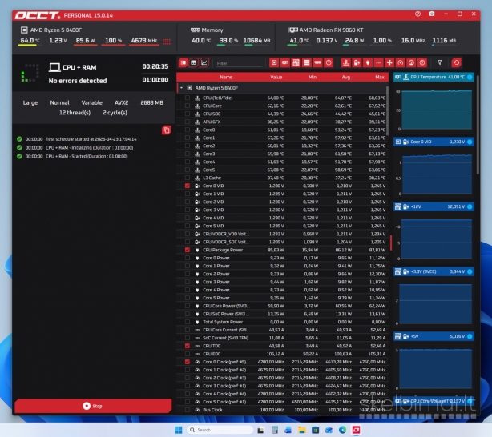Open File Explorer from the taskbar
This screenshot has height=437, width=492.
point(302,430)
